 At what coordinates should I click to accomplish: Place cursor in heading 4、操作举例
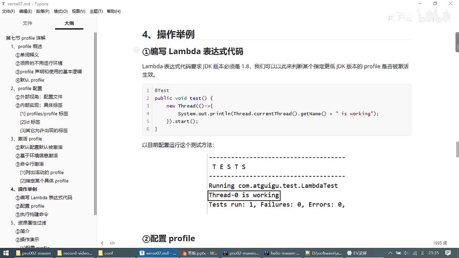point(168,34)
